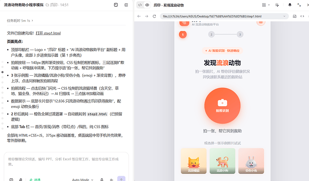Select progress step 2 indicator

click(211, 34)
